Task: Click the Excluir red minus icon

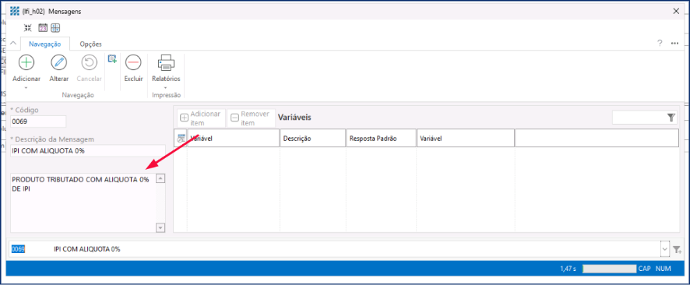Action: click(133, 62)
